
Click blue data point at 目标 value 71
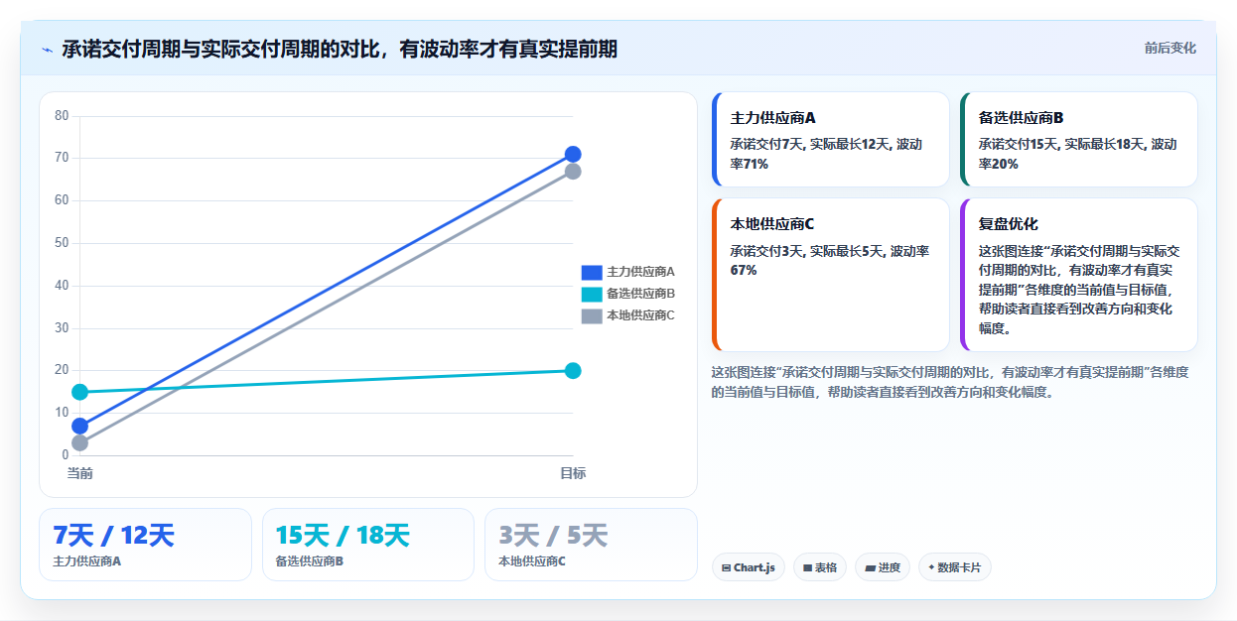coord(573,154)
